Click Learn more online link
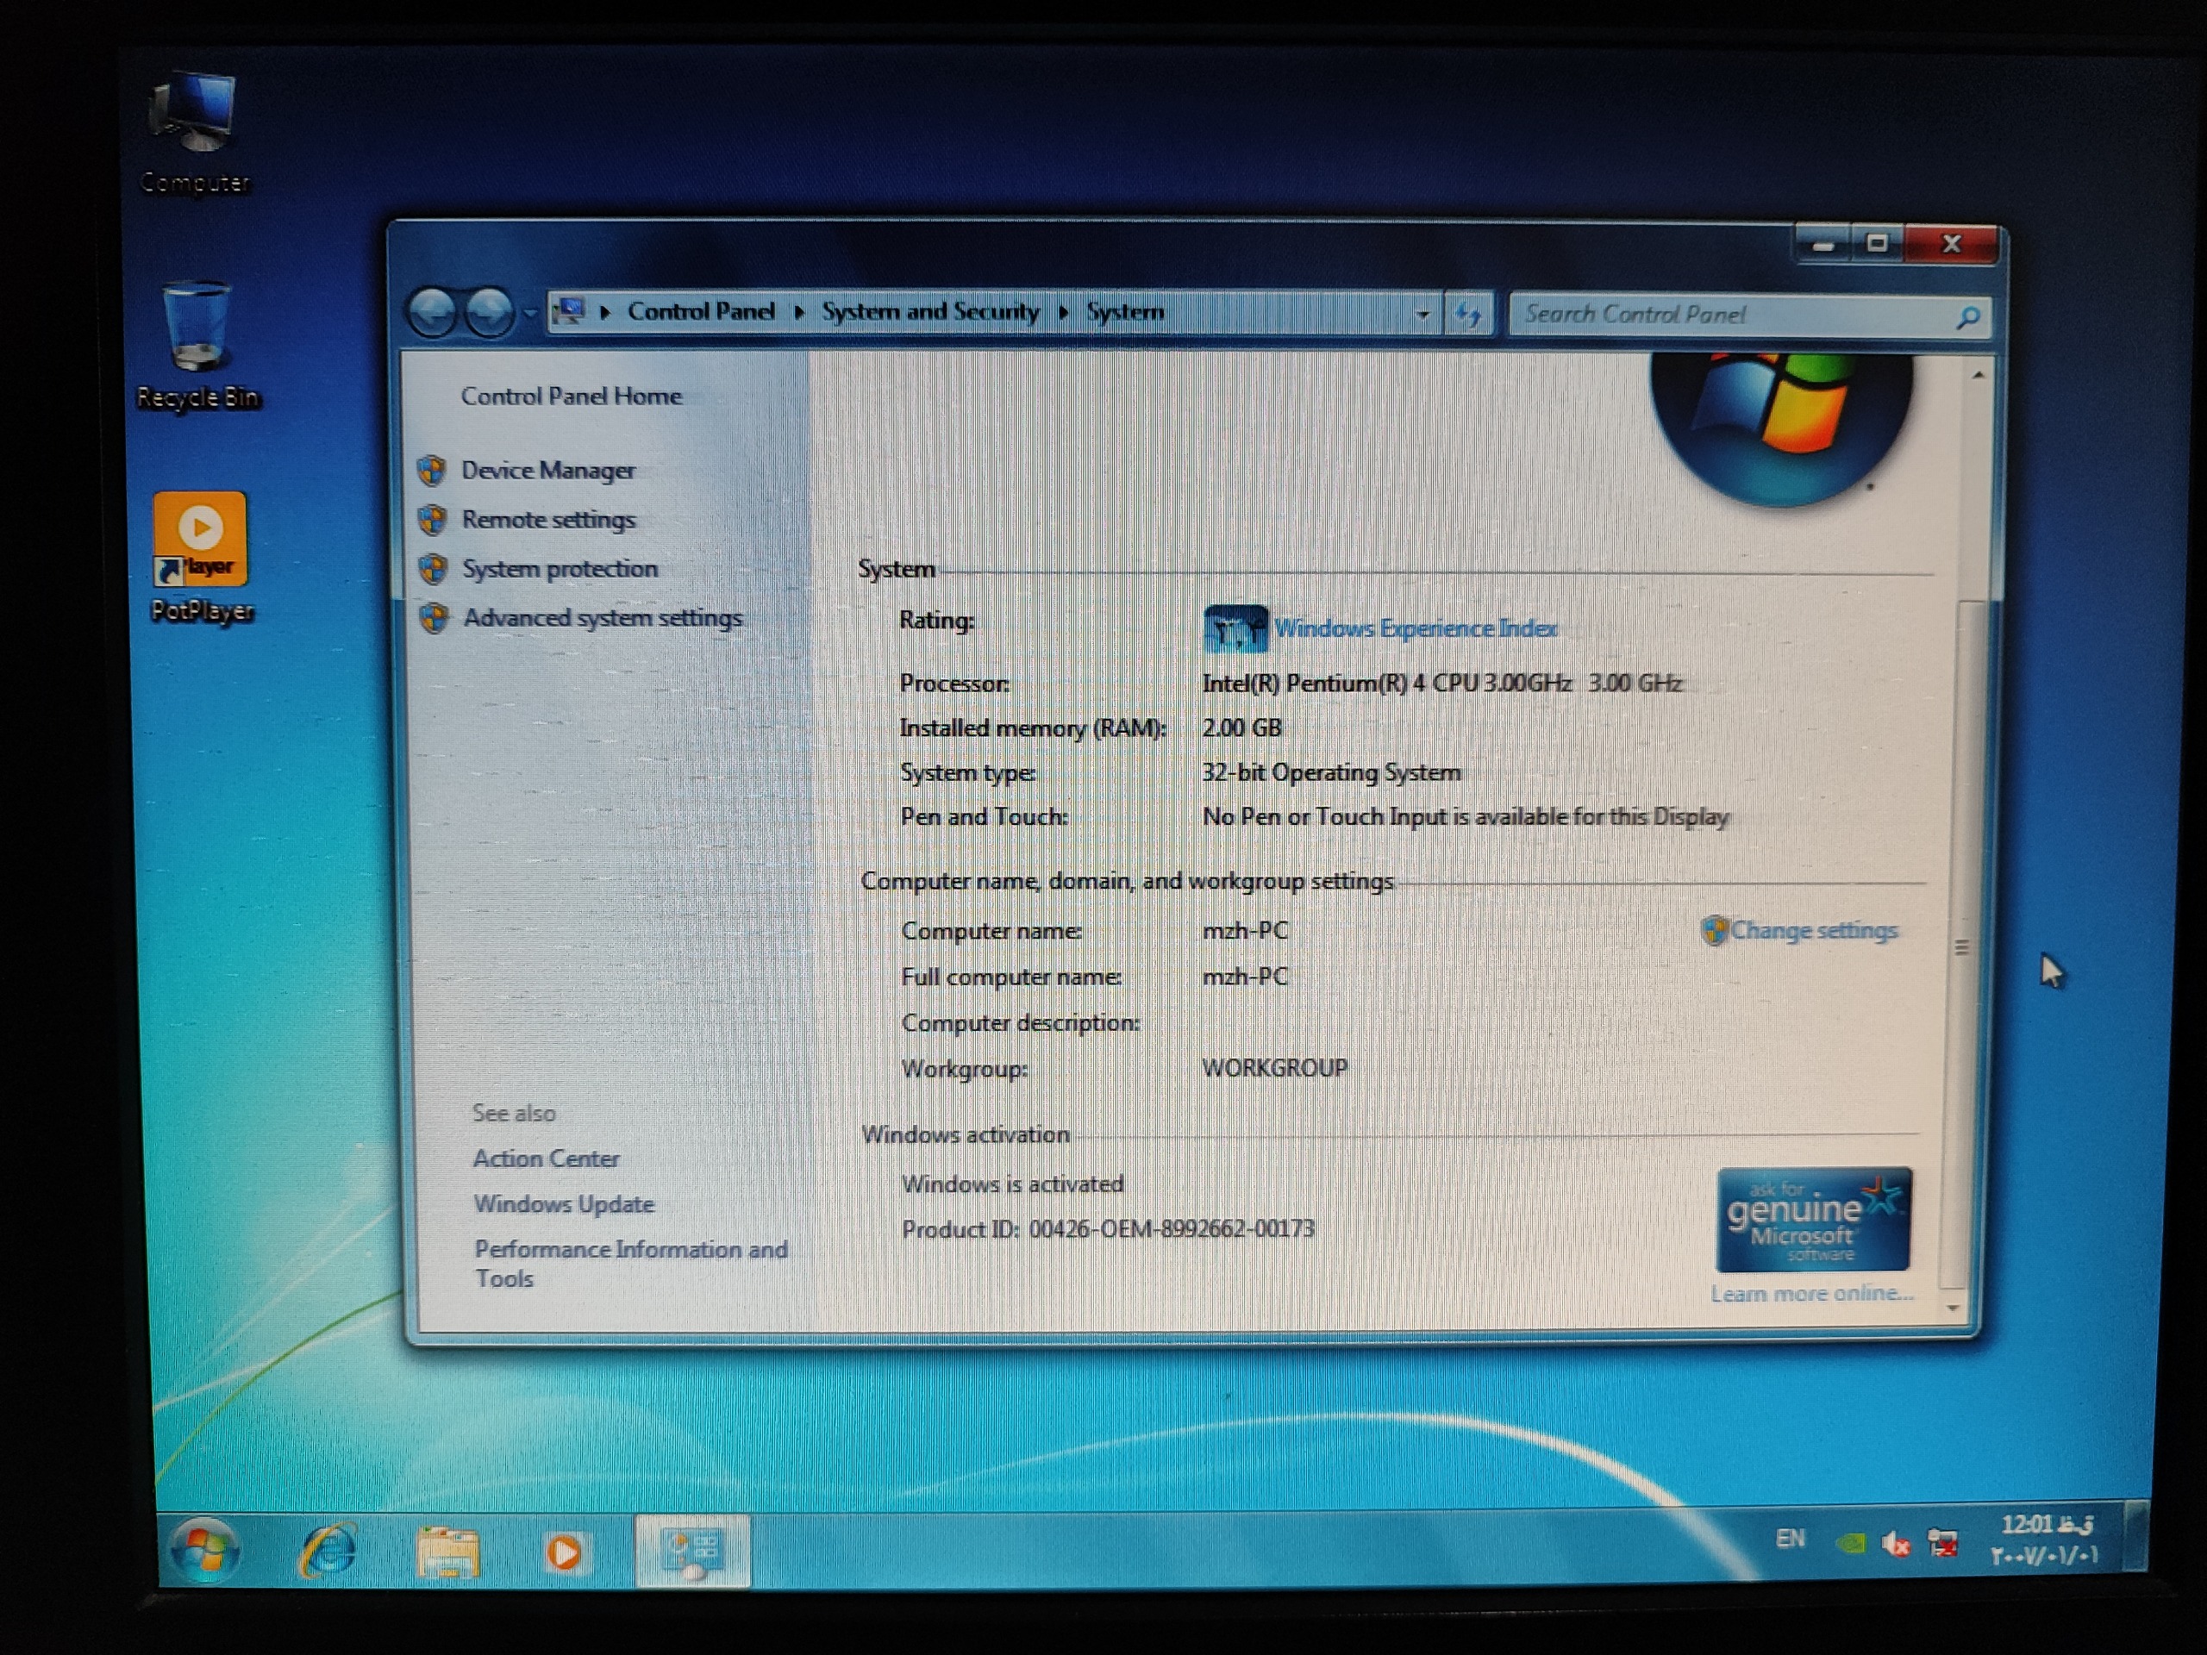The image size is (2207, 1655). 1813,1294
